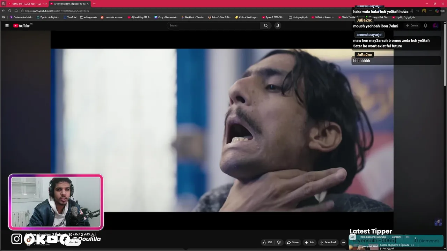This screenshot has width=447, height=251.
Task: Go back with browser back arrow
Action: 3,11
